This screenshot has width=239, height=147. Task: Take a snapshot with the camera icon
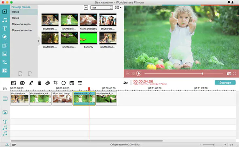click(229, 74)
